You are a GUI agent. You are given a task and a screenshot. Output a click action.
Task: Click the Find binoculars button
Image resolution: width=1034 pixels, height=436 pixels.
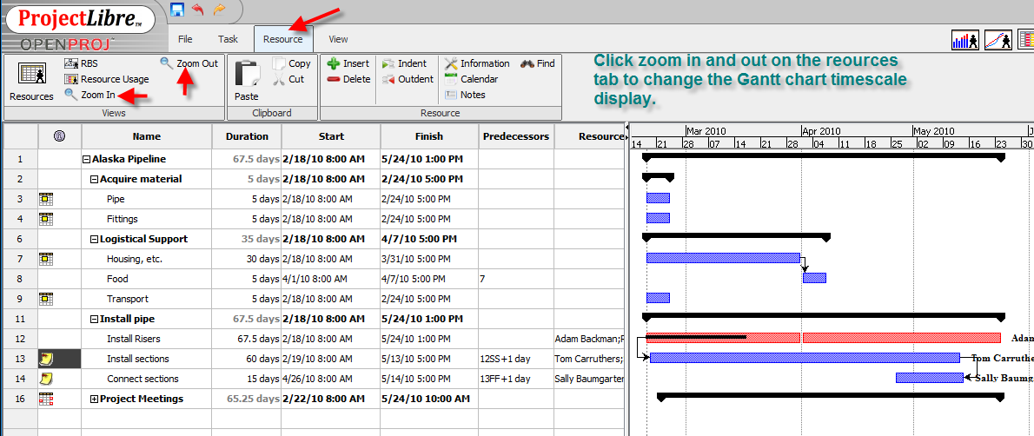tap(538, 63)
